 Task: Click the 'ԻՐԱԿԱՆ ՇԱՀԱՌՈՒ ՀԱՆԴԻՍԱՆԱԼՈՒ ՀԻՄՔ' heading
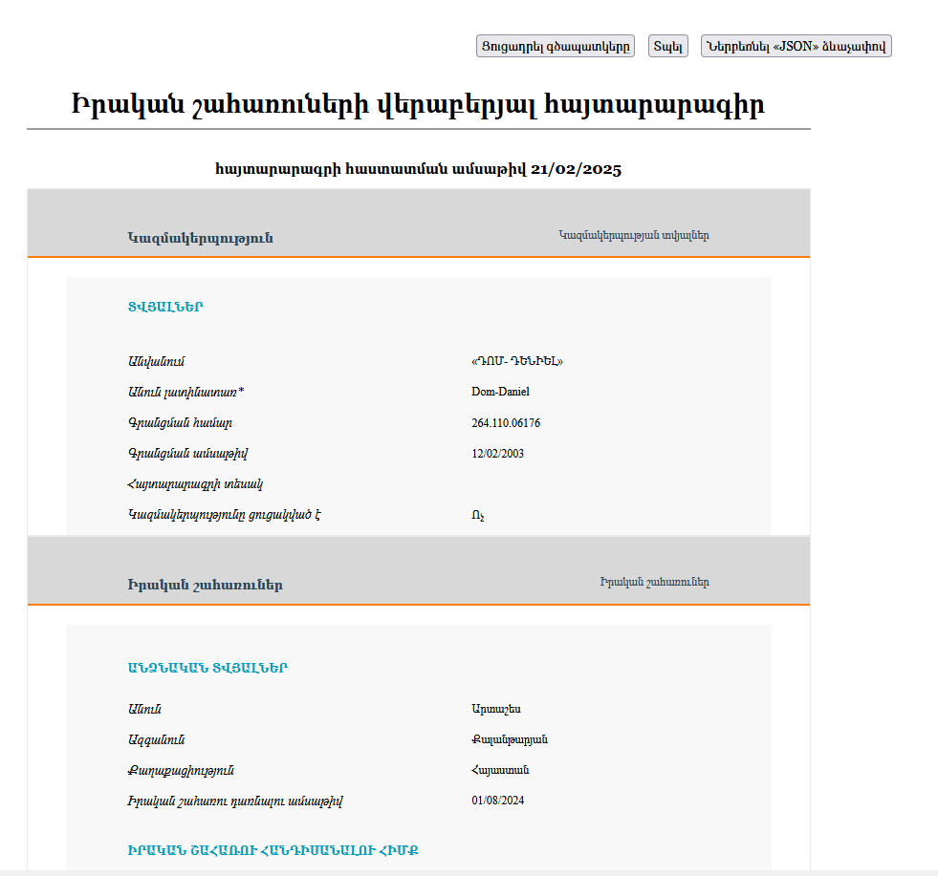pyautogui.click(x=273, y=849)
